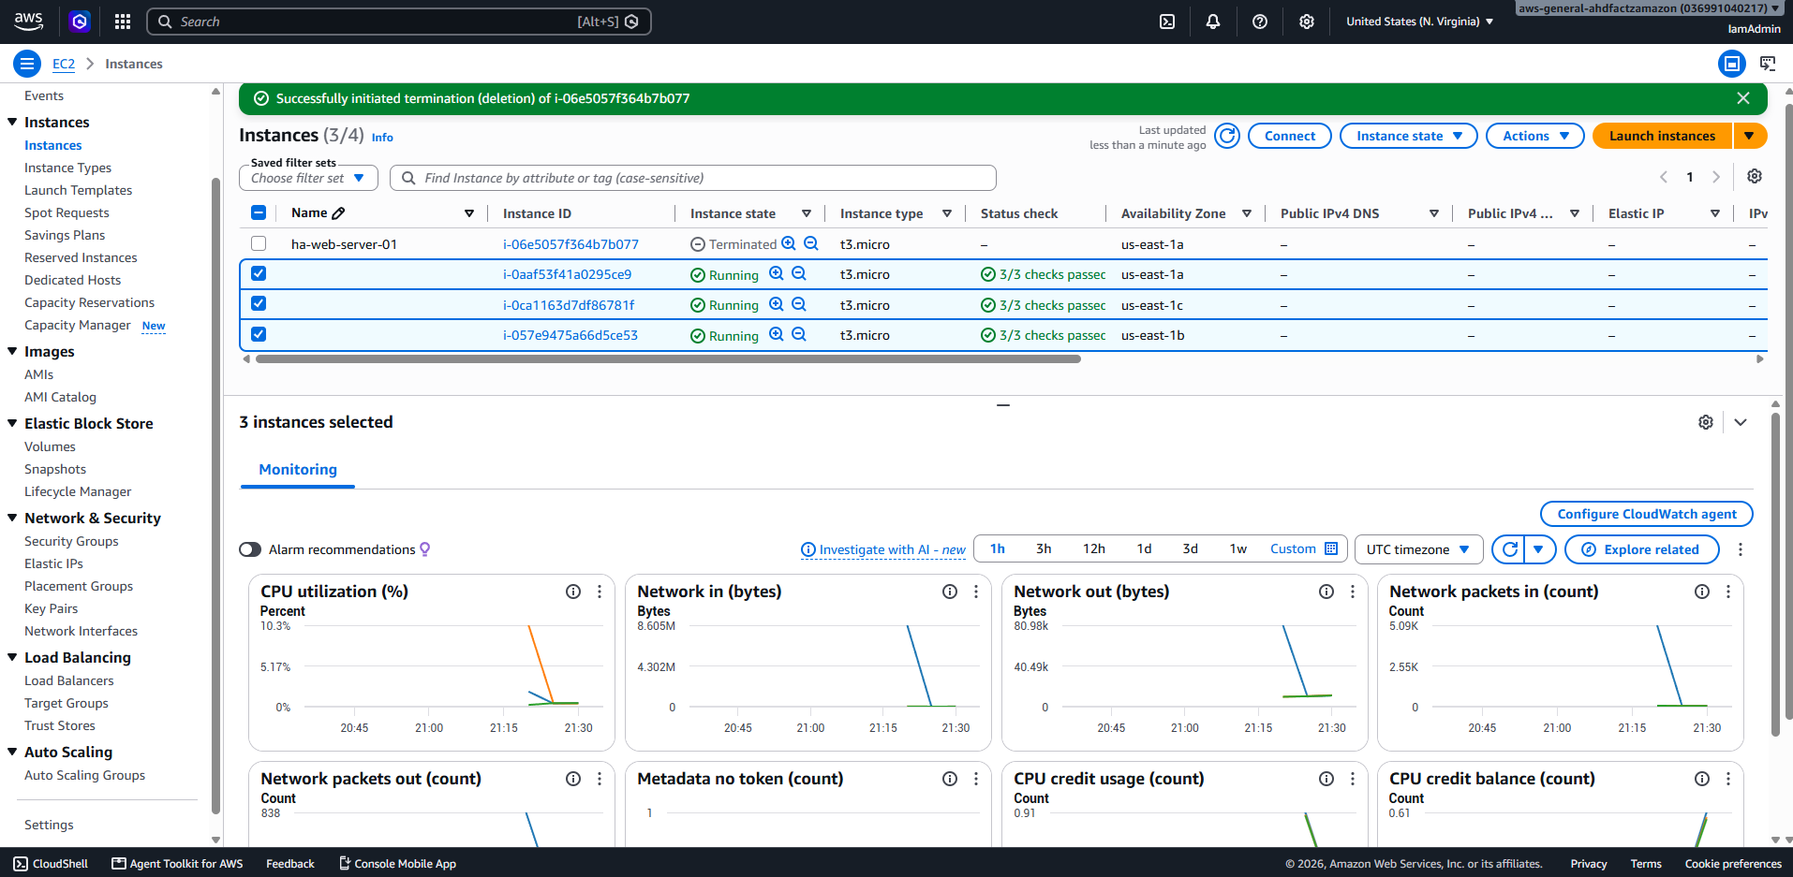Toggle the select-all instances checkbox
The image size is (1793, 877).
click(x=259, y=212)
